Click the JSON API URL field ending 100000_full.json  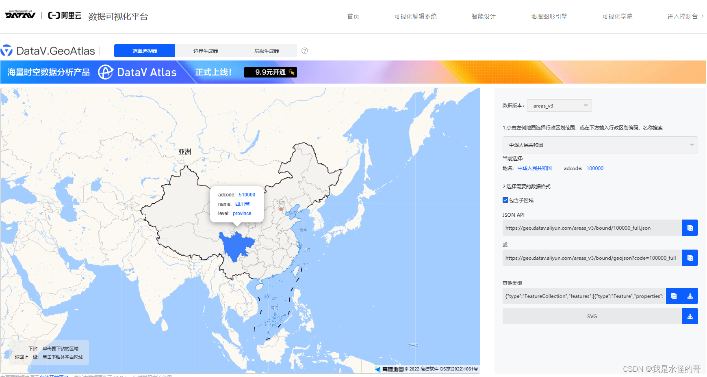click(x=592, y=228)
